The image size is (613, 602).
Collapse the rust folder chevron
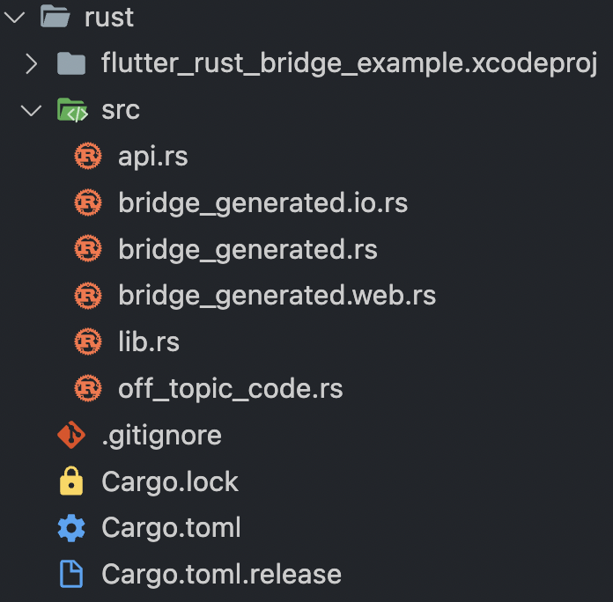tap(14, 18)
